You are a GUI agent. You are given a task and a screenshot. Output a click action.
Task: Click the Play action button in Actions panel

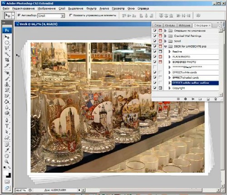click(x=193, y=99)
